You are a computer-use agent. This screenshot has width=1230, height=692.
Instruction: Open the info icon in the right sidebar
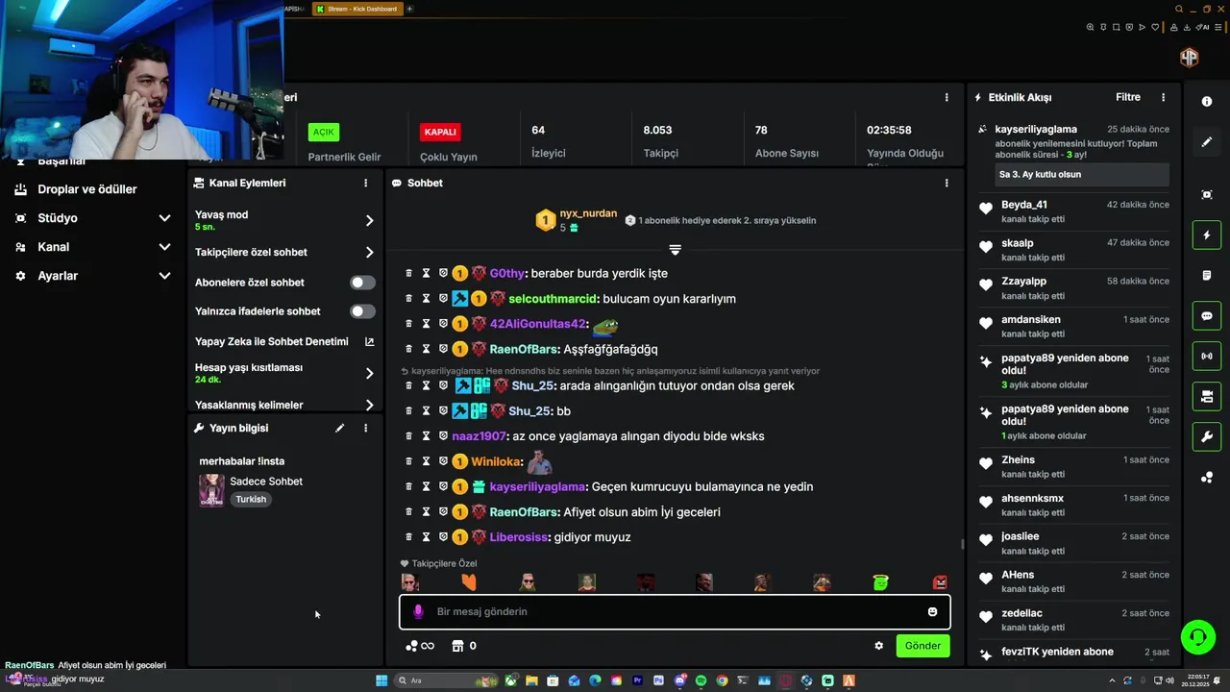pyautogui.click(x=1207, y=101)
